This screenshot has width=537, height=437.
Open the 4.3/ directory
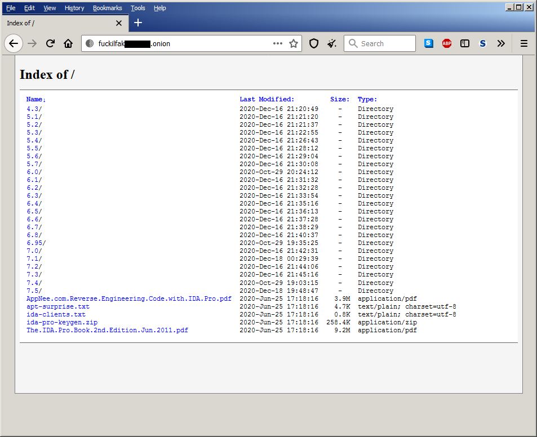[34, 109]
